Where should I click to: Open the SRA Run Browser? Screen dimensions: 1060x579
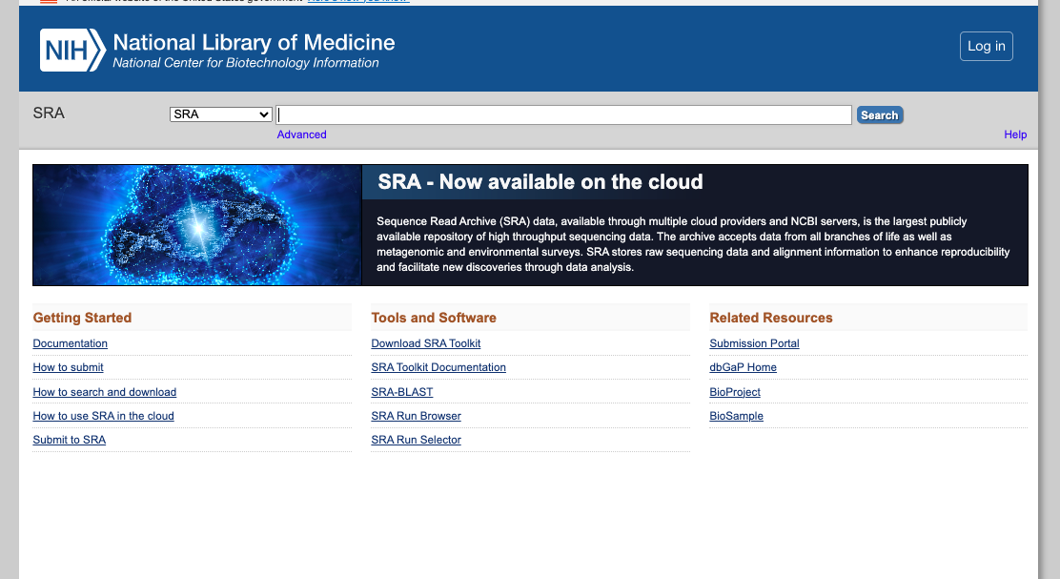(417, 416)
